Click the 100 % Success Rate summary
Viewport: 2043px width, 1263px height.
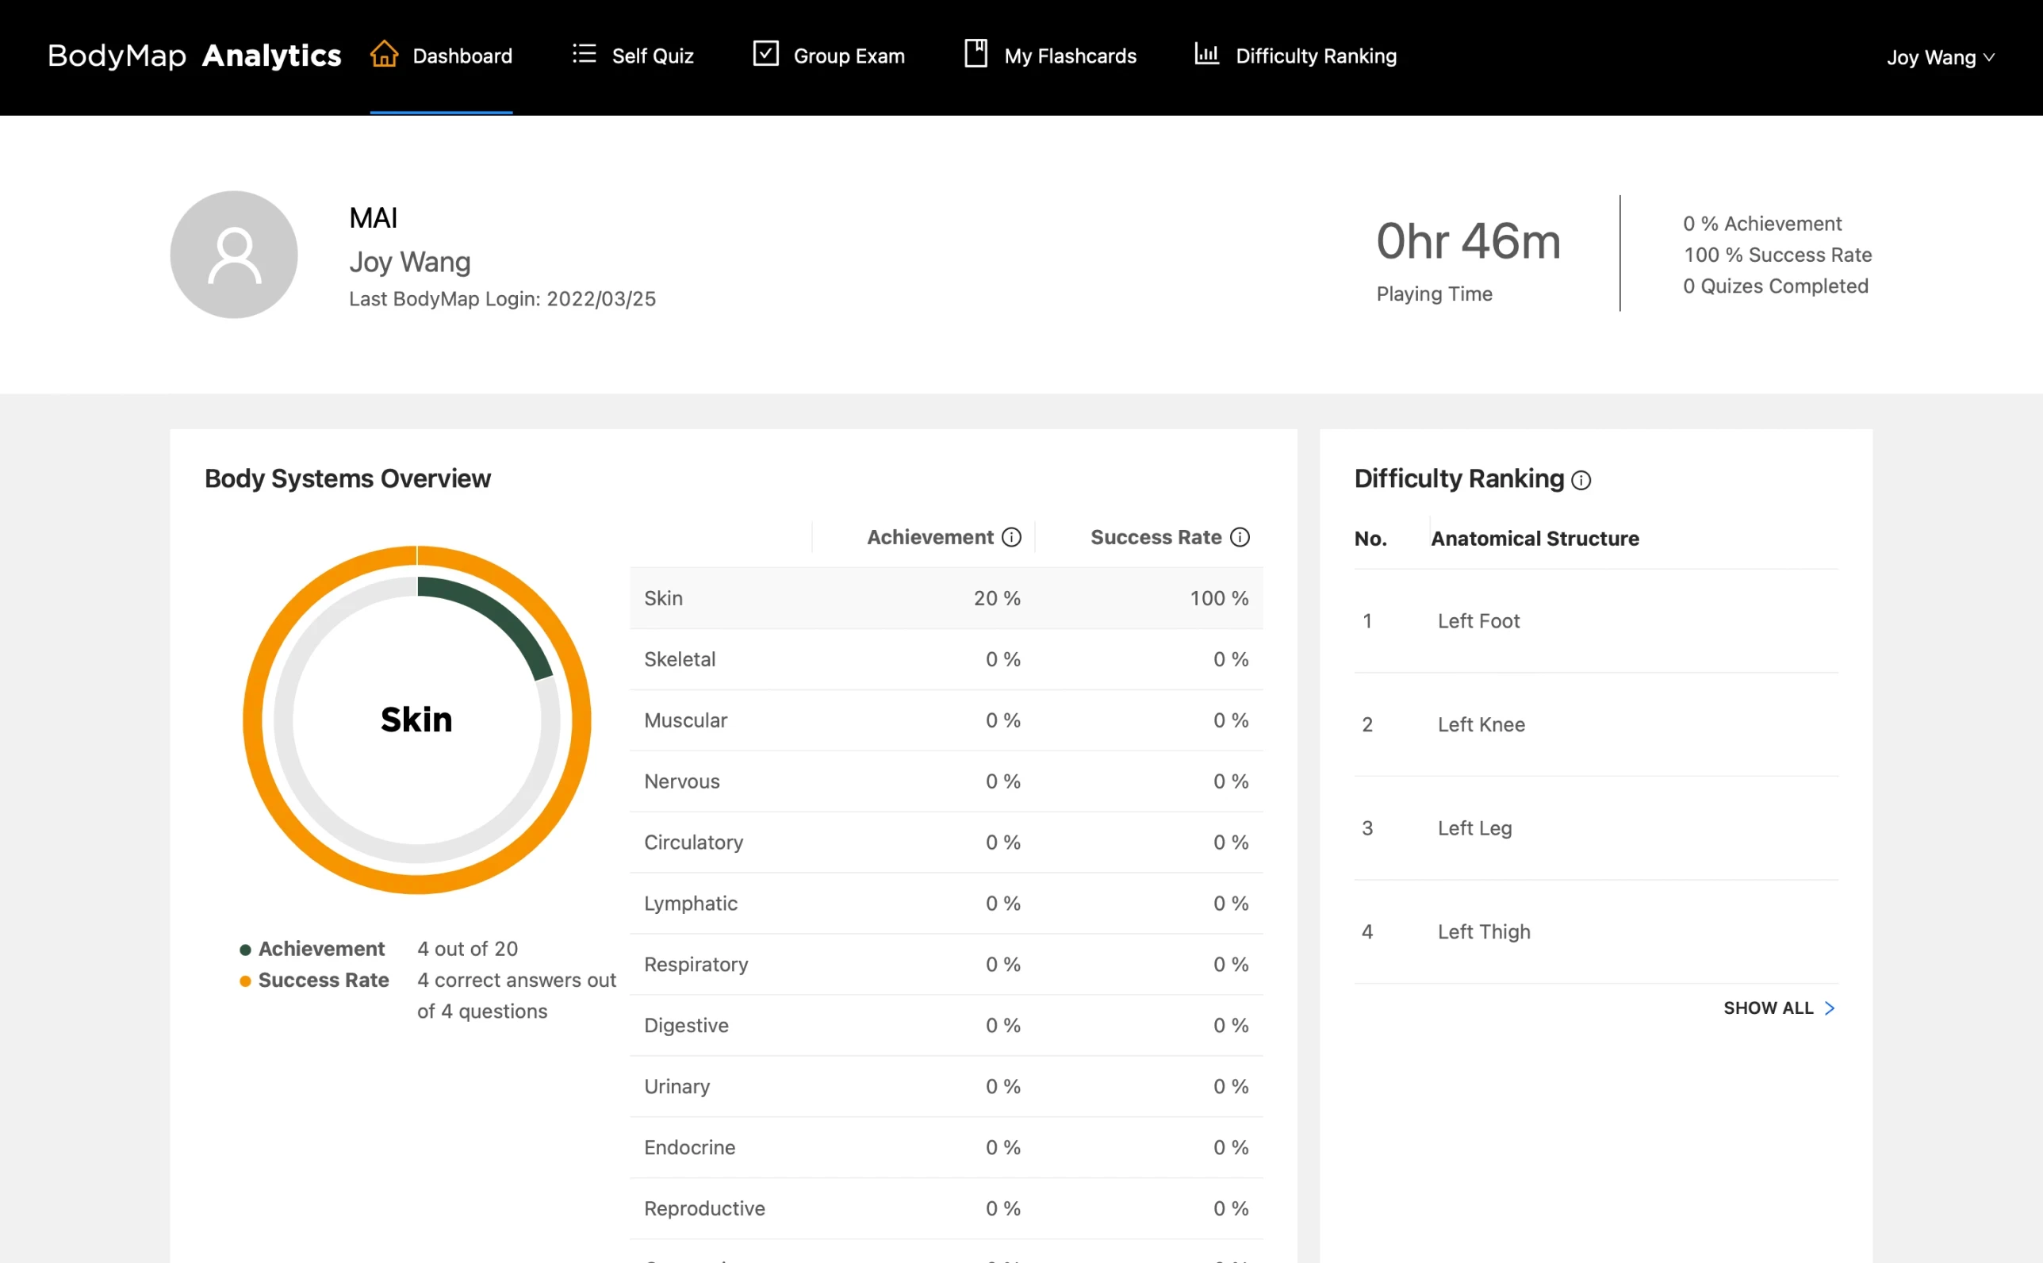pyautogui.click(x=1777, y=255)
